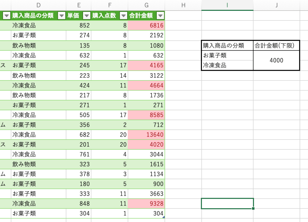308x222 pixels.
Task: Open the leftmost partially visible filter dropdown
Action: [x=6, y=16]
